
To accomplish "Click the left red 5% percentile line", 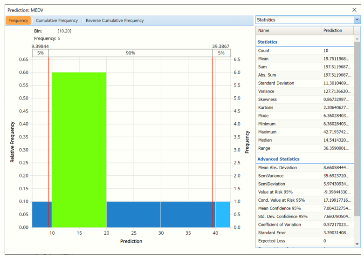I will [x=48, y=139].
